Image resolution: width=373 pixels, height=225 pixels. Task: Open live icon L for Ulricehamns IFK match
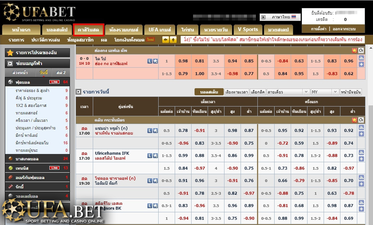click(x=150, y=155)
